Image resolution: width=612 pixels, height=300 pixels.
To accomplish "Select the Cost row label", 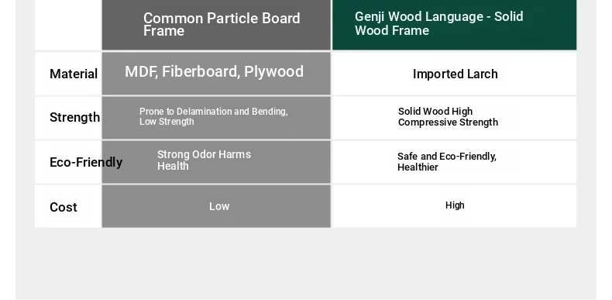I will (64, 207).
